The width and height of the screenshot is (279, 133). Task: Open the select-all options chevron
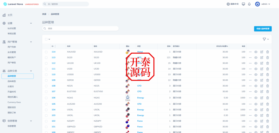click(49, 39)
